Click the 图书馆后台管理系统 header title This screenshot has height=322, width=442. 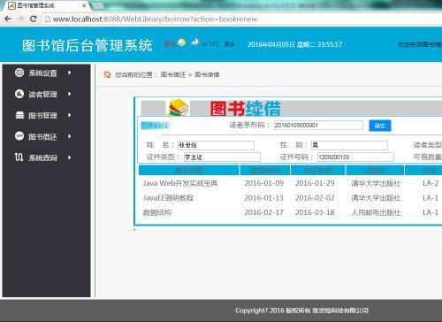[88, 45]
